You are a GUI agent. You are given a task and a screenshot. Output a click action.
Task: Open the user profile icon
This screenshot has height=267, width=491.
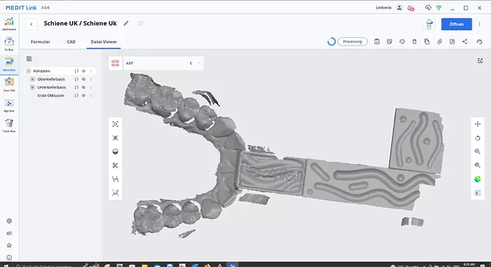click(x=399, y=7)
